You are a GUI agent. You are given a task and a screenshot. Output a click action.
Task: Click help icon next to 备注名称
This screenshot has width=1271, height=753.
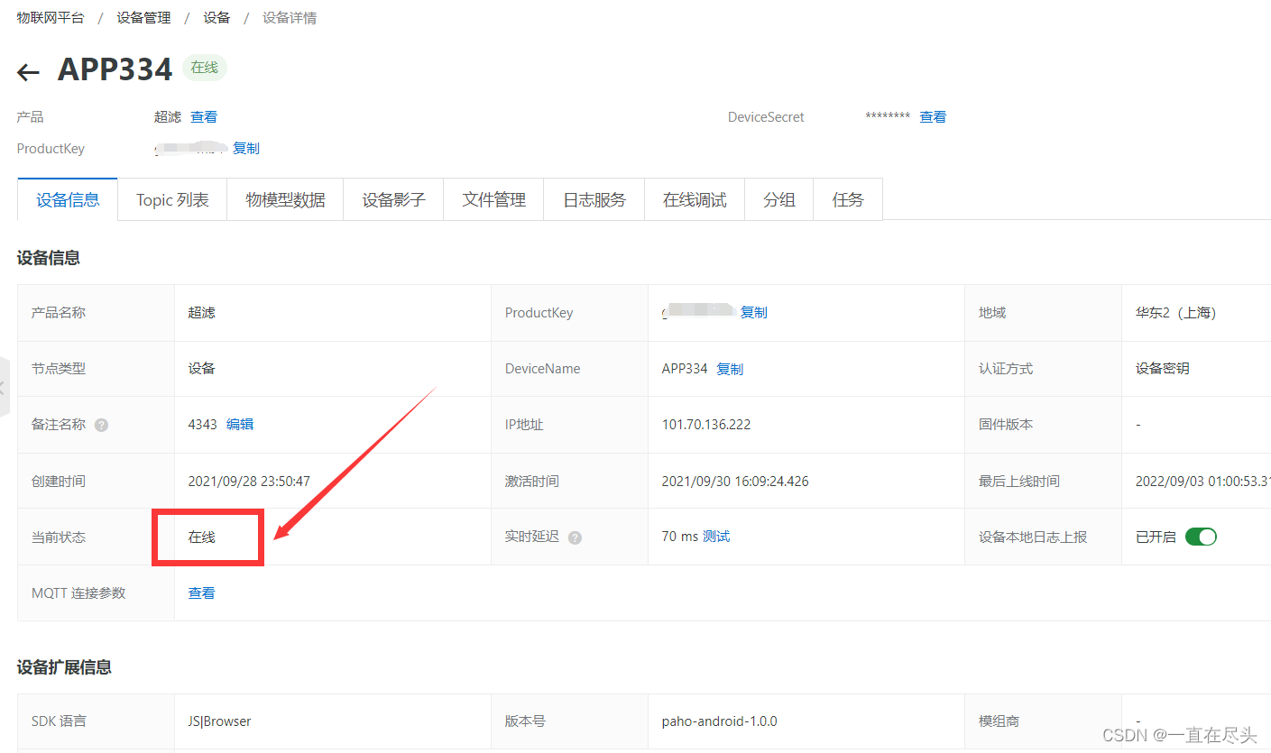101,425
